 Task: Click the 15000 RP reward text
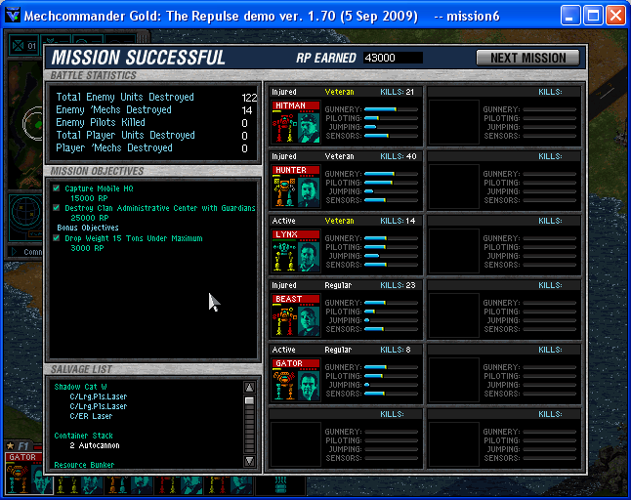click(89, 198)
